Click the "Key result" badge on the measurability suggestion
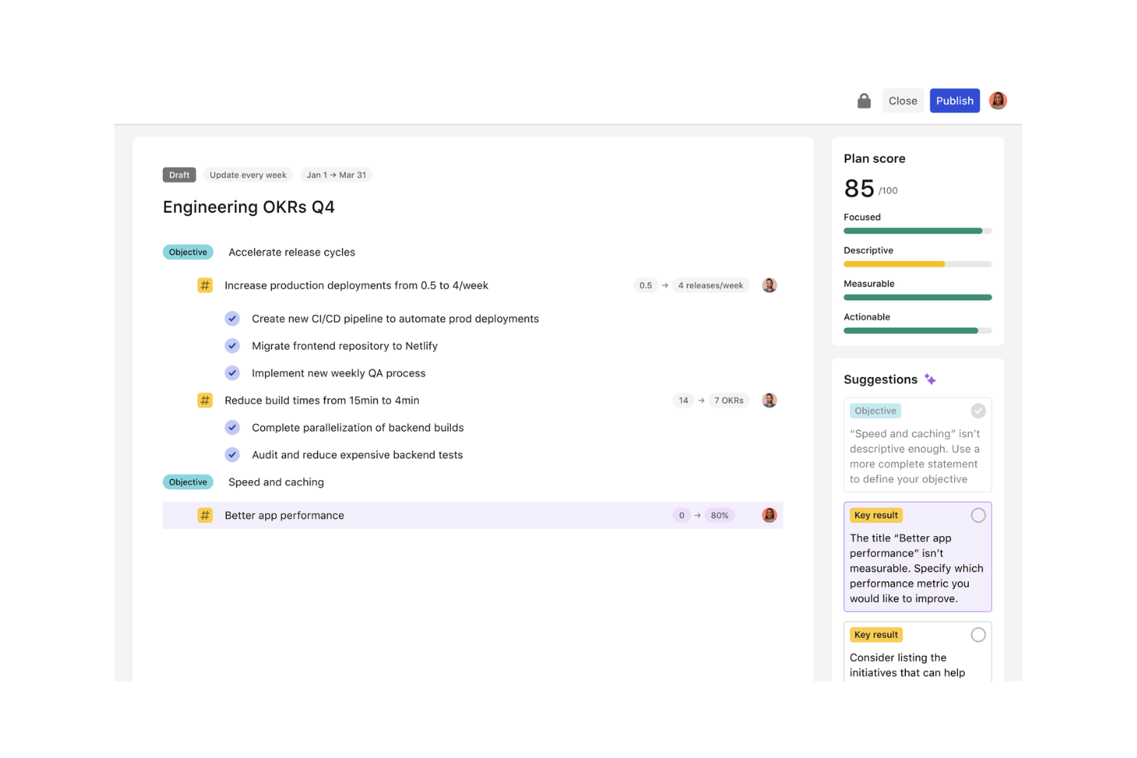The width and height of the screenshot is (1137, 758). click(x=876, y=515)
